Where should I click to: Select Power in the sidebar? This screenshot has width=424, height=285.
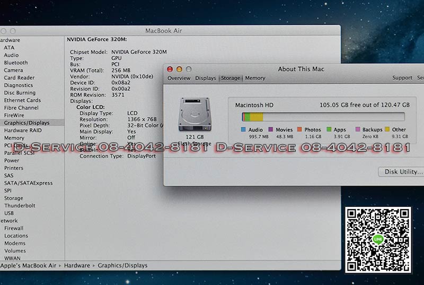pyautogui.click(x=12, y=161)
